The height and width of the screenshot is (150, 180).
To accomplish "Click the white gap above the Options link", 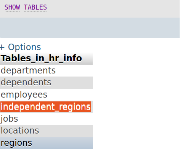I will 90,40.
